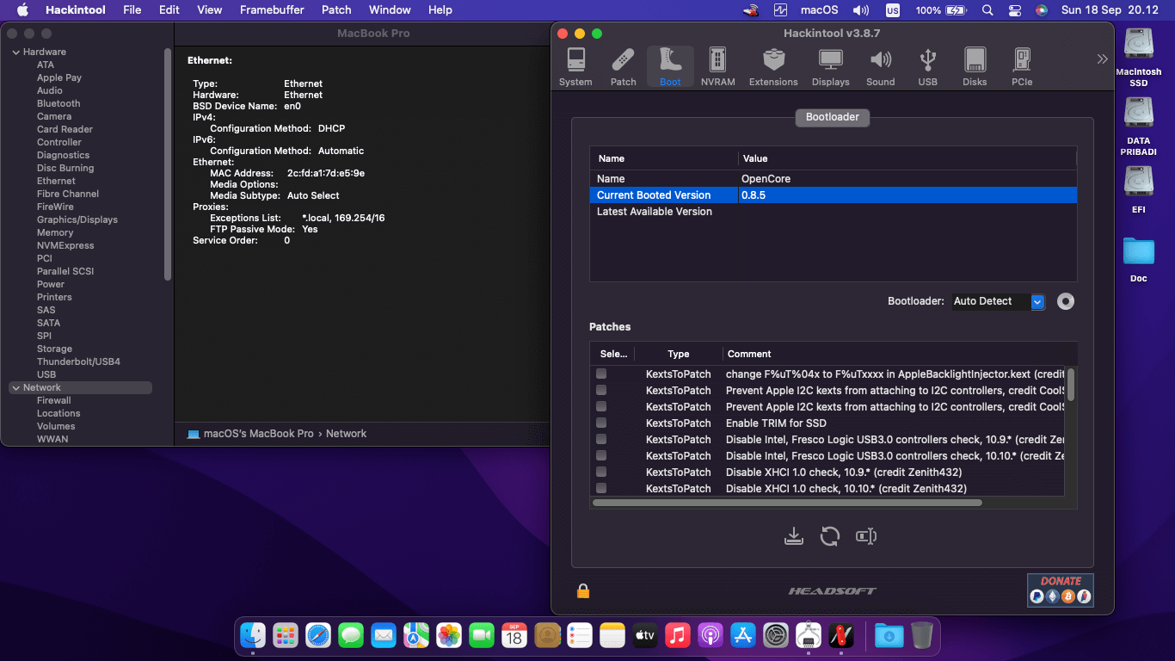Screen dimensions: 1175x661
Task: Select Graphics/Displays in the sidebar
Action: (77, 219)
